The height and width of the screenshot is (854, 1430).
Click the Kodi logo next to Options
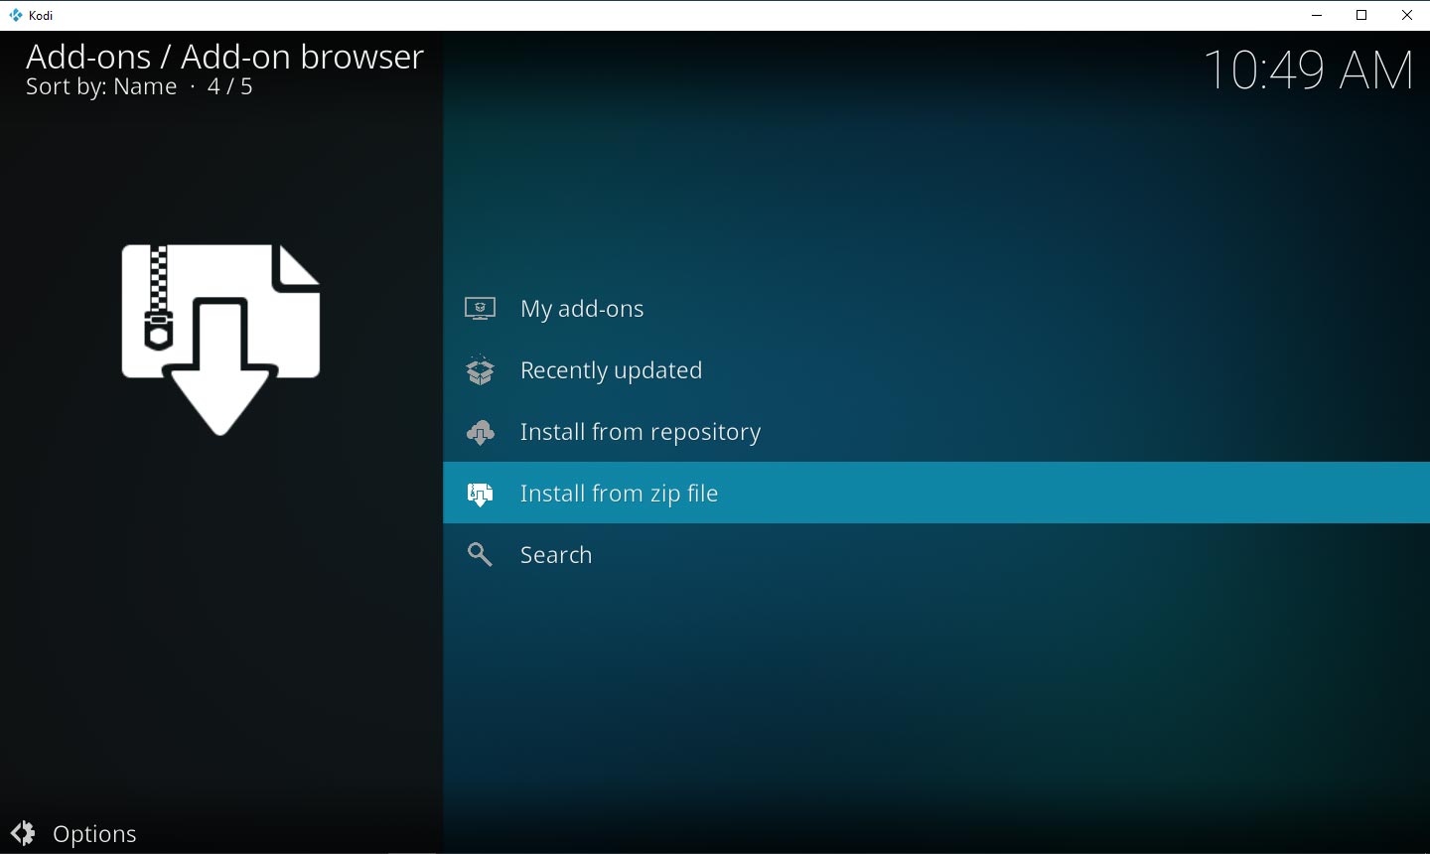coord(22,833)
